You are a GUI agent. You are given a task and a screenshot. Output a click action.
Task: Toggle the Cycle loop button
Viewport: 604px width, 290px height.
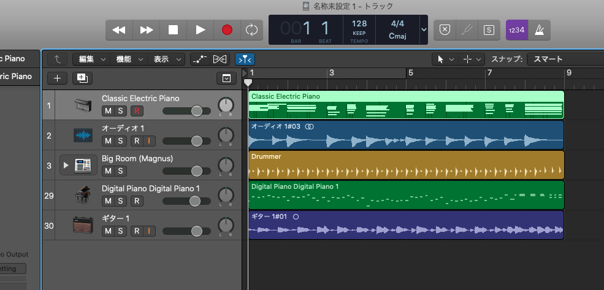(251, 29)
